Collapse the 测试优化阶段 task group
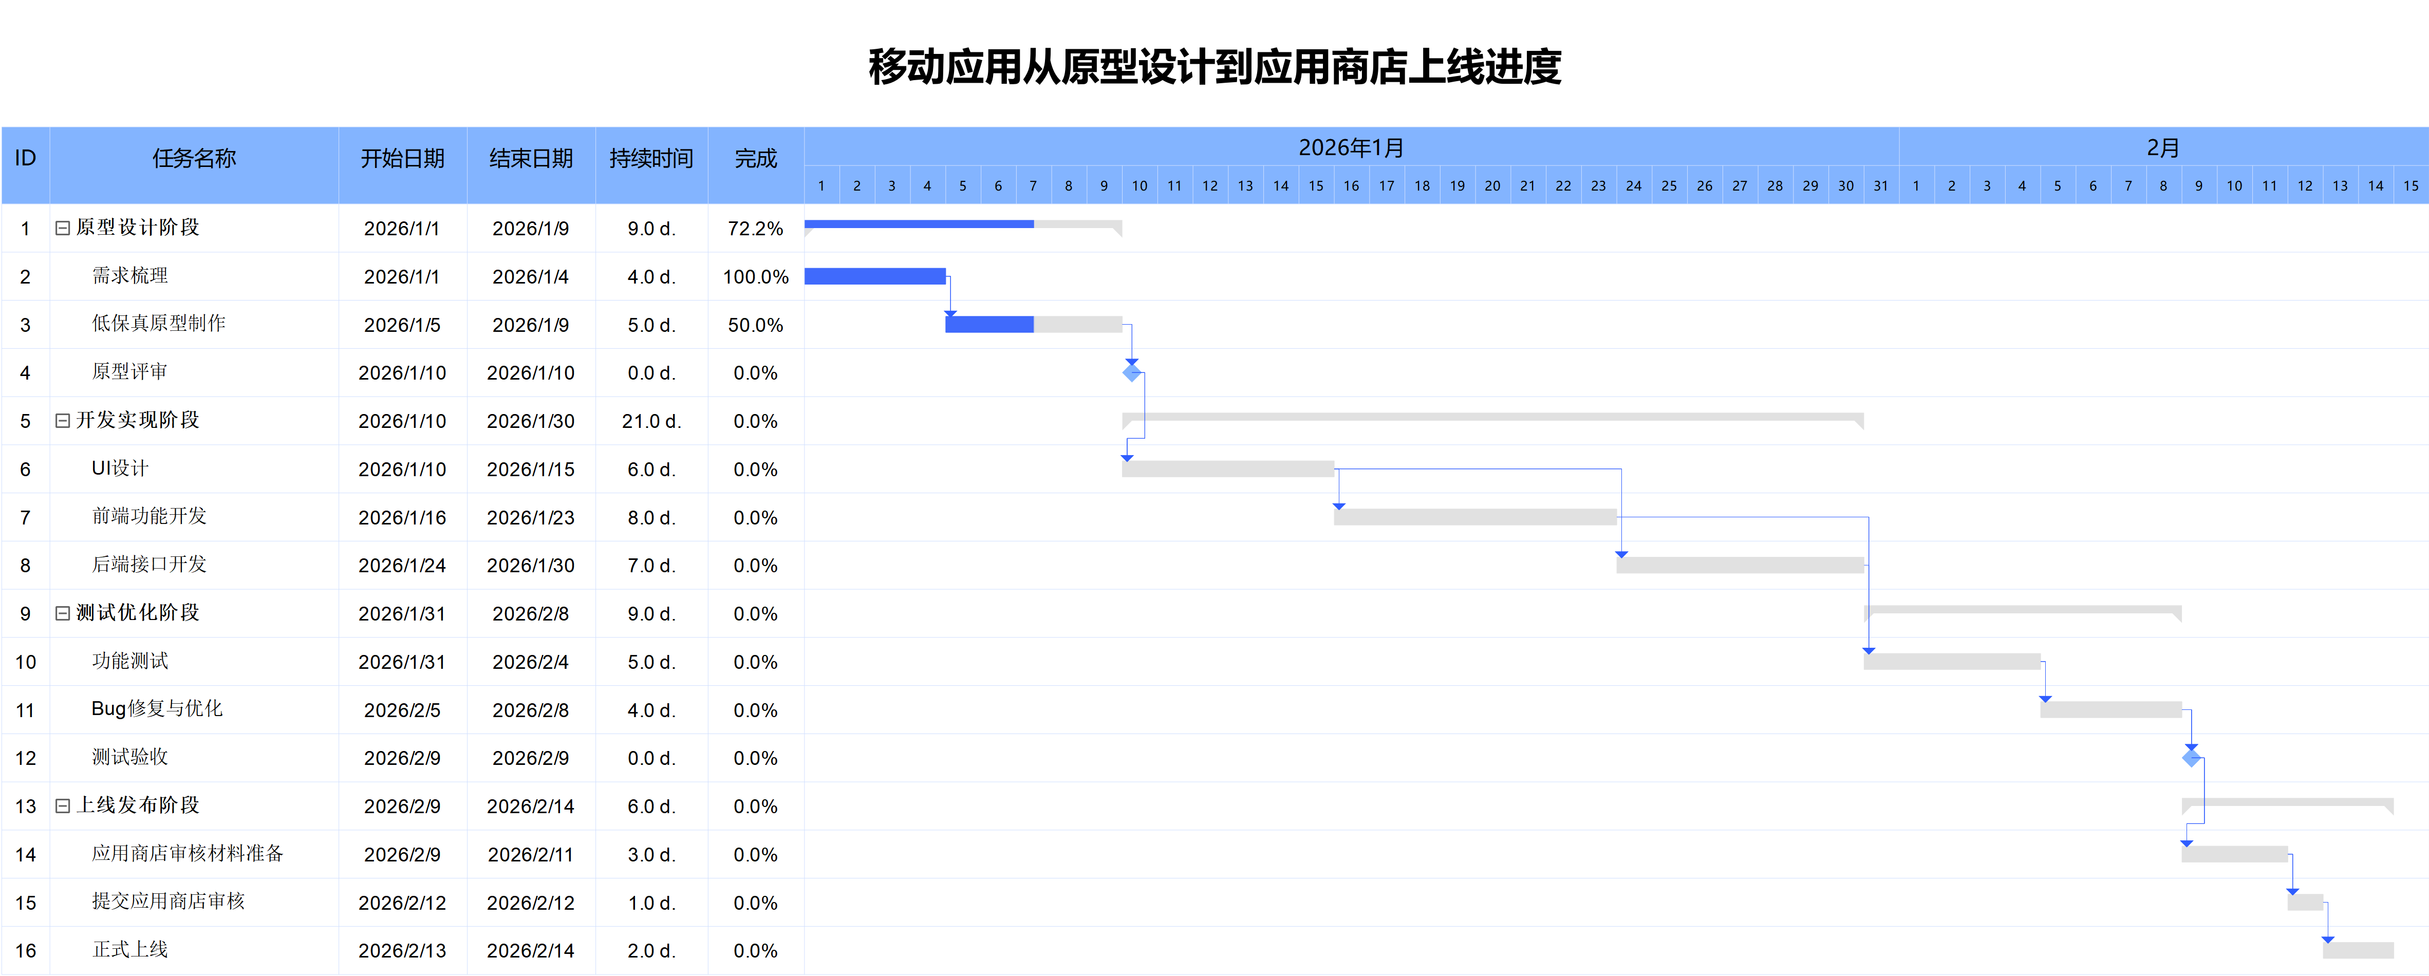The width and height of the screenshot is (2429, 976). coord(62,614)
